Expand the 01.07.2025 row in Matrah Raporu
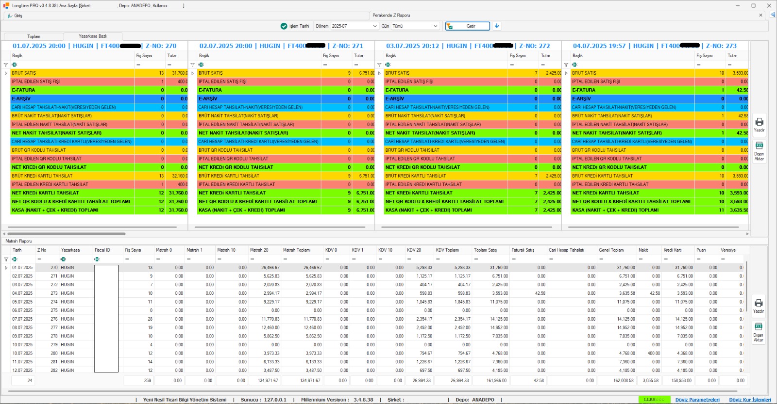The width and height of the screenshot is (777, 404). click(x=6, y=268)
